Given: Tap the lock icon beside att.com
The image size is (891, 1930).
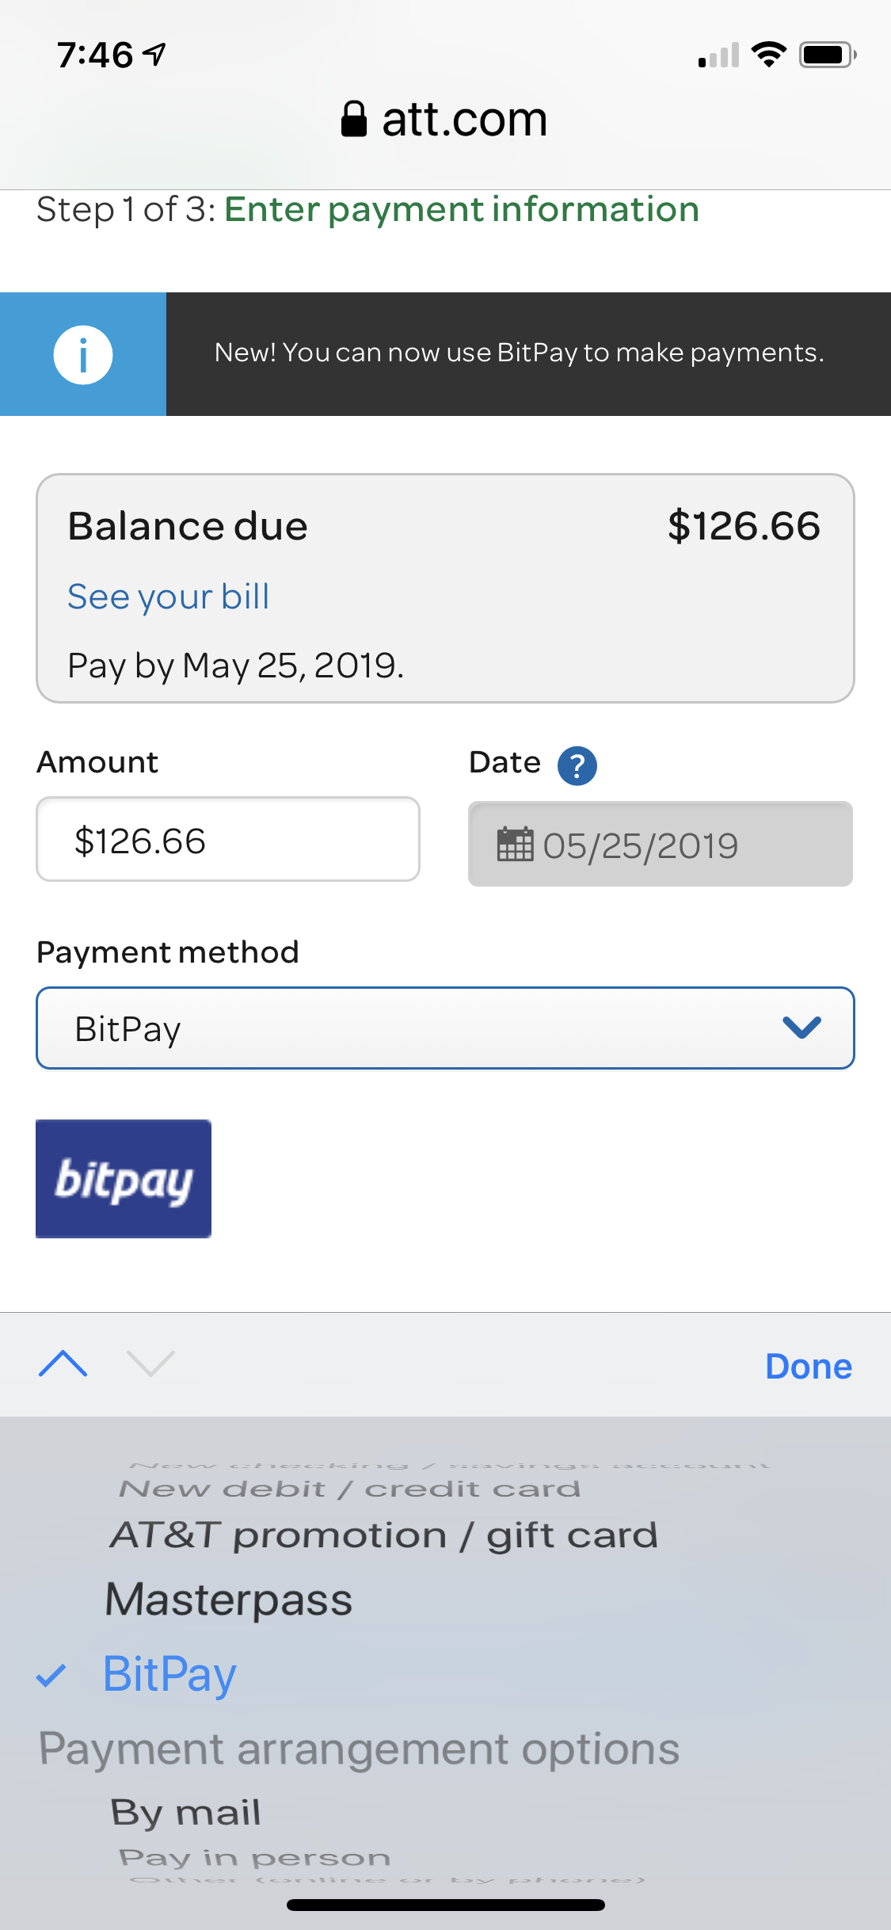Looking at the screenshot, I should coord(354,120).
